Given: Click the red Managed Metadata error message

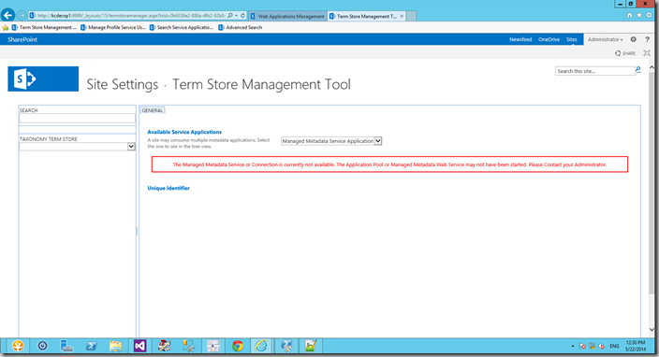Looking at the screenshot, I should [x=389, y=164].
